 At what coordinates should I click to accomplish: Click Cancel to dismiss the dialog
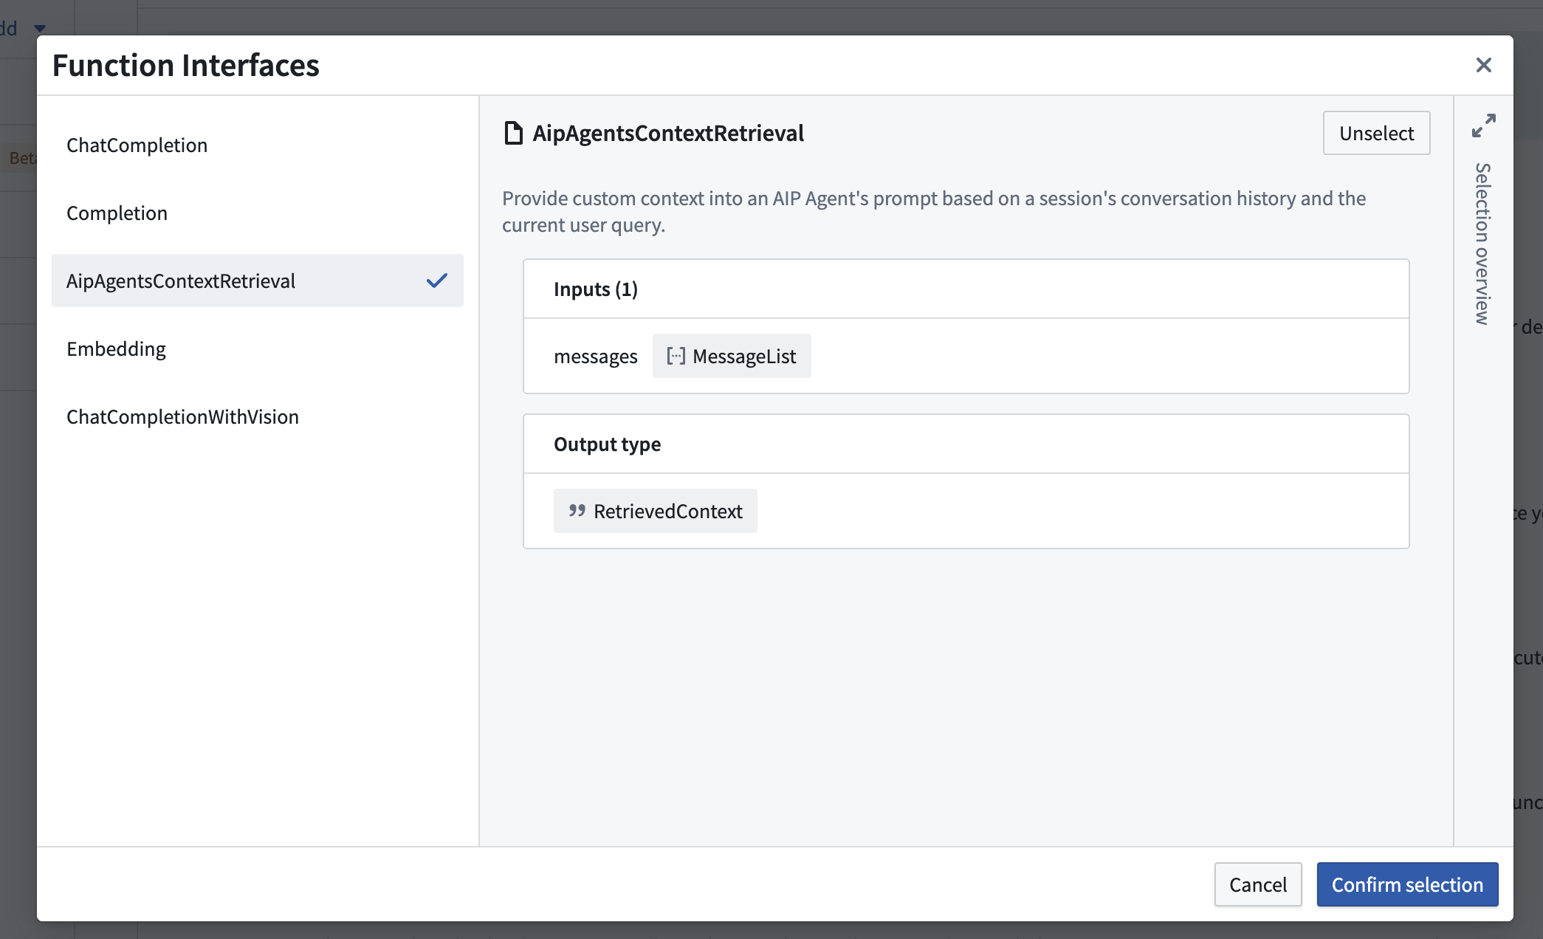click(x=1257, y=884)
